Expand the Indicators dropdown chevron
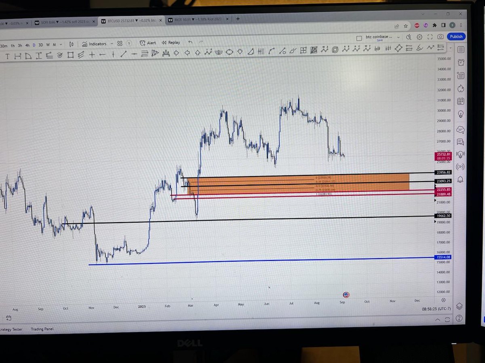Image resolution: width=485 pixels, height=363 pixels. click(x=112, y=44)
